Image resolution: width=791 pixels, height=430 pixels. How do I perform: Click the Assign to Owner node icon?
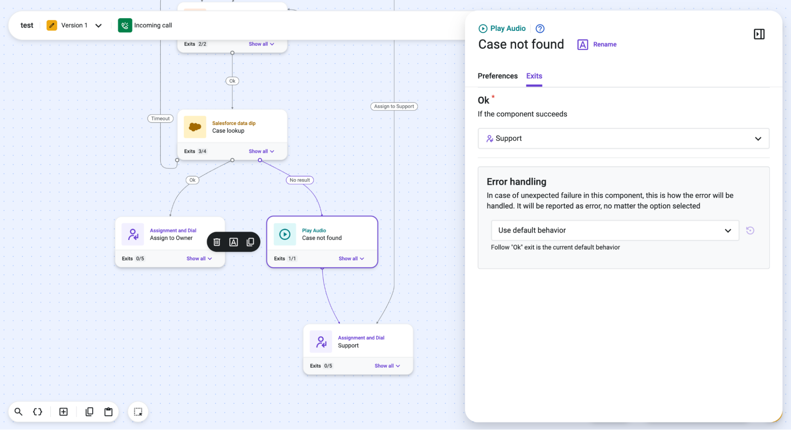(x=133, y=234)
